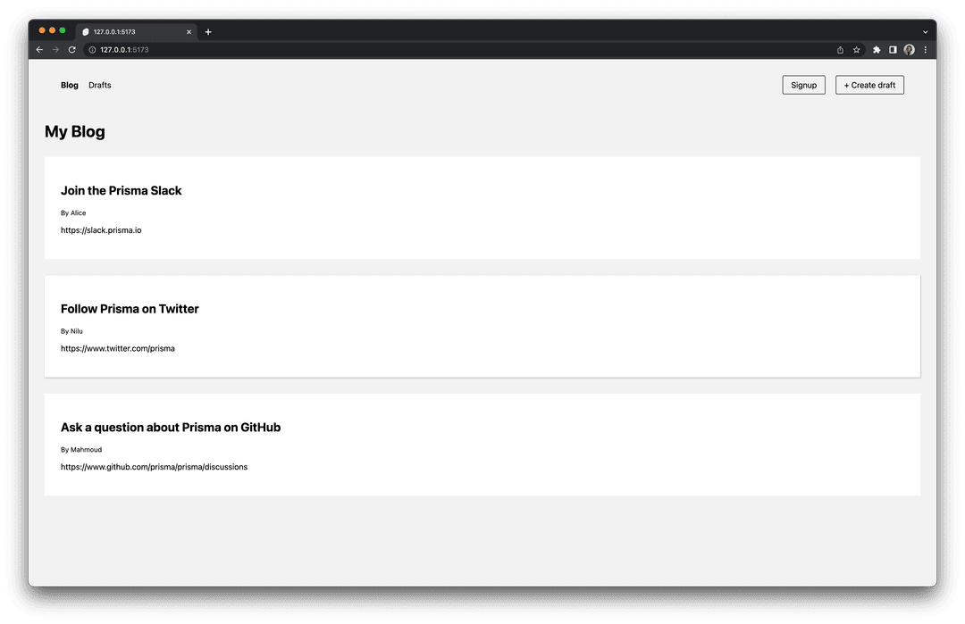This screenshot has height=624, width=965.
Task: Click the forward navigation arrow
Action: coord(55,49)
